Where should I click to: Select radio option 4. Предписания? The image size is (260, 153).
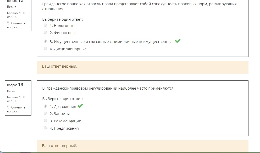(45, 128)
